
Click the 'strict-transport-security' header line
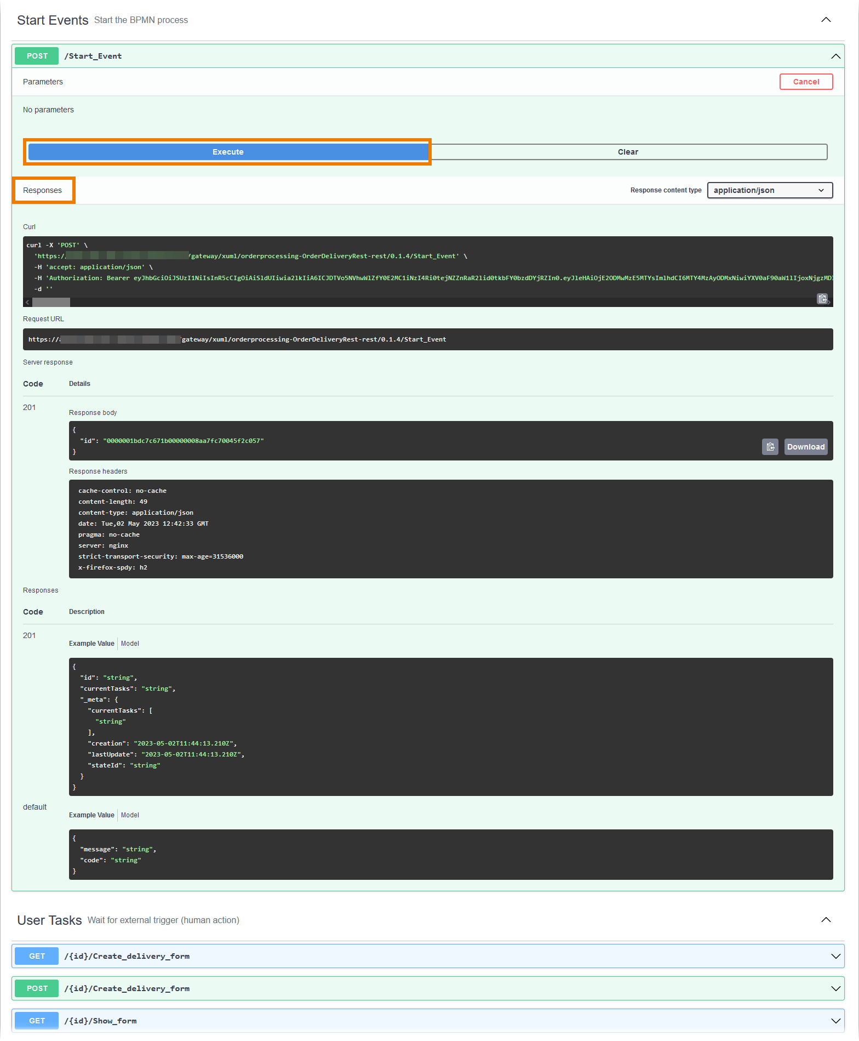pos(161,556)
